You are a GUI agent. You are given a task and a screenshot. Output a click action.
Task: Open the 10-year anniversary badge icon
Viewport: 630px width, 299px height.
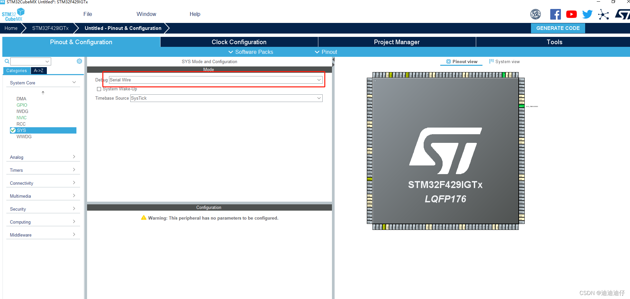pos(535,14)
